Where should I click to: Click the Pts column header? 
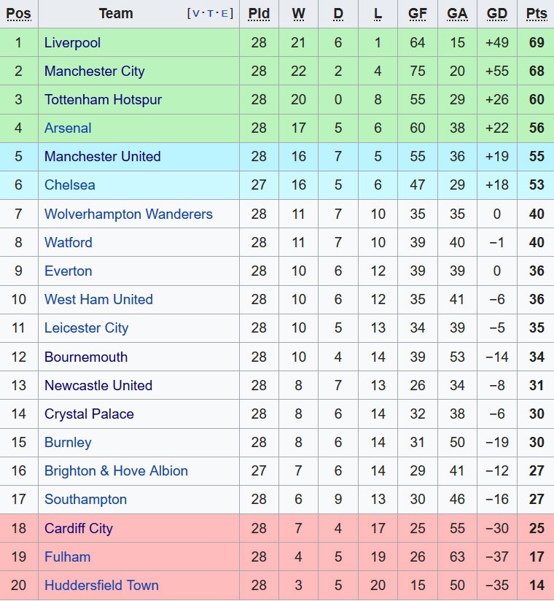click(x=537, y=13)
